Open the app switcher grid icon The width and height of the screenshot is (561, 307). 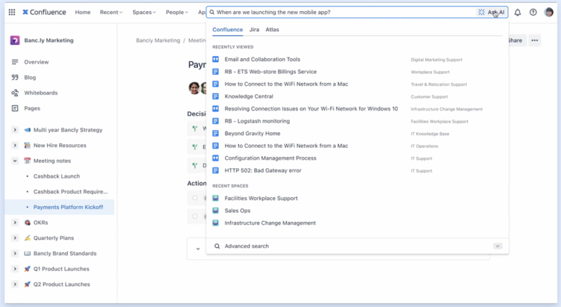point(12,12)
